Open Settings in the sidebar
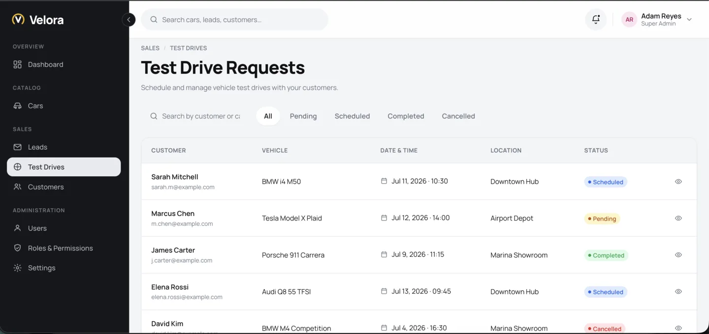This screenshot has height=334, width=709. click(64, 268)
